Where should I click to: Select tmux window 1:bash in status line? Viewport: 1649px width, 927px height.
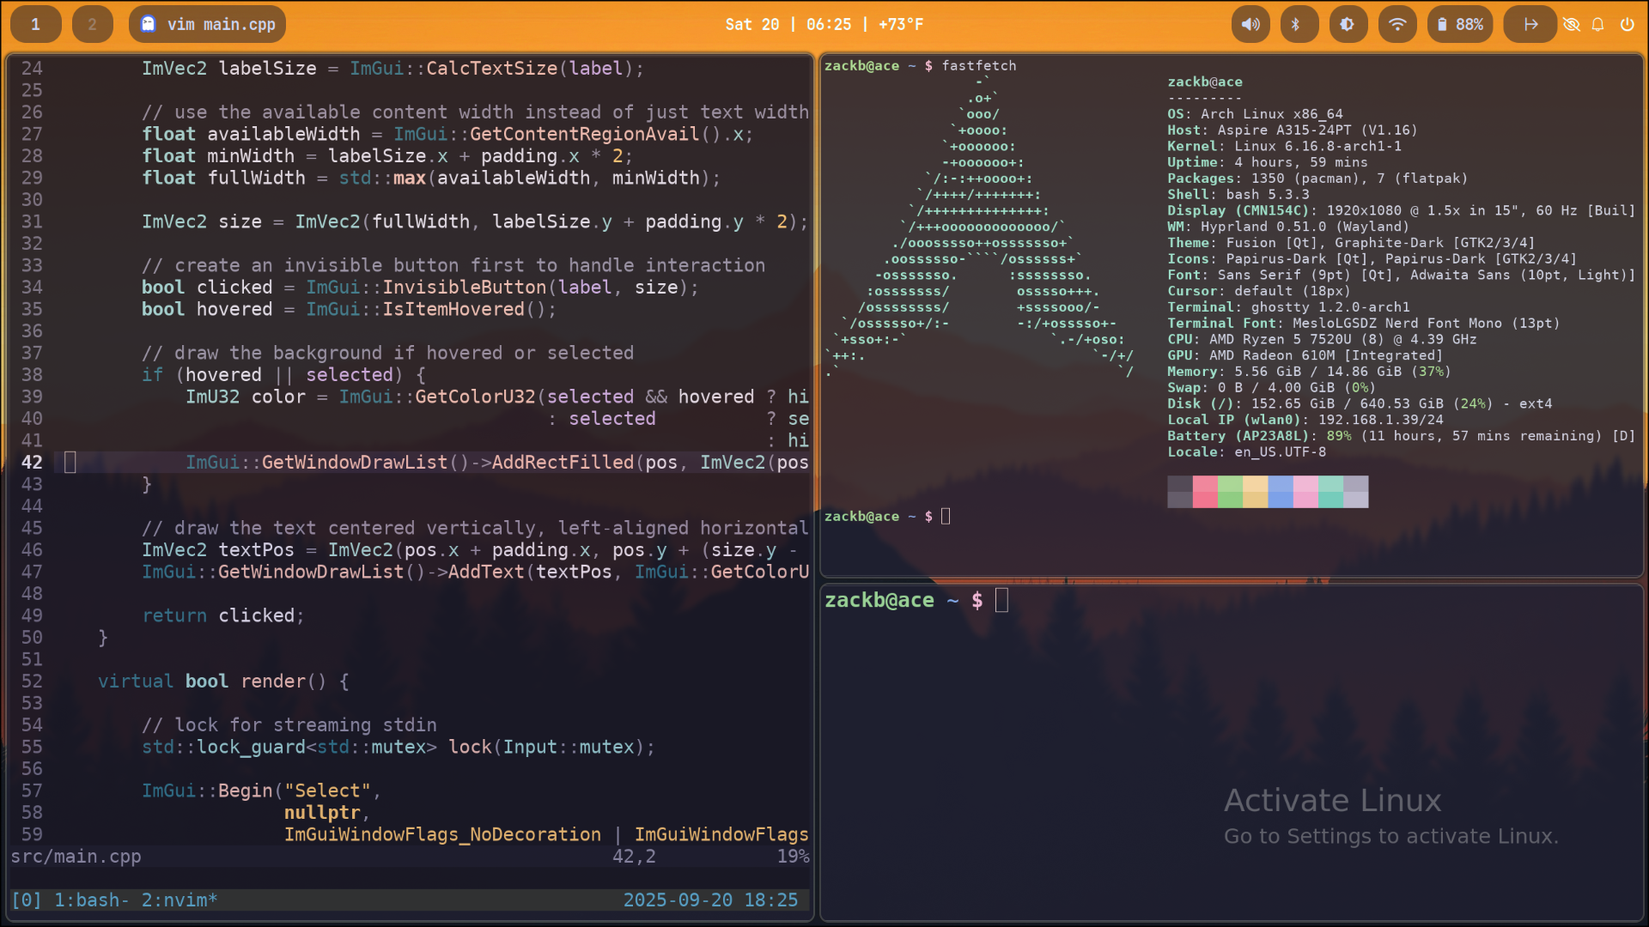(x=90, y=900)
